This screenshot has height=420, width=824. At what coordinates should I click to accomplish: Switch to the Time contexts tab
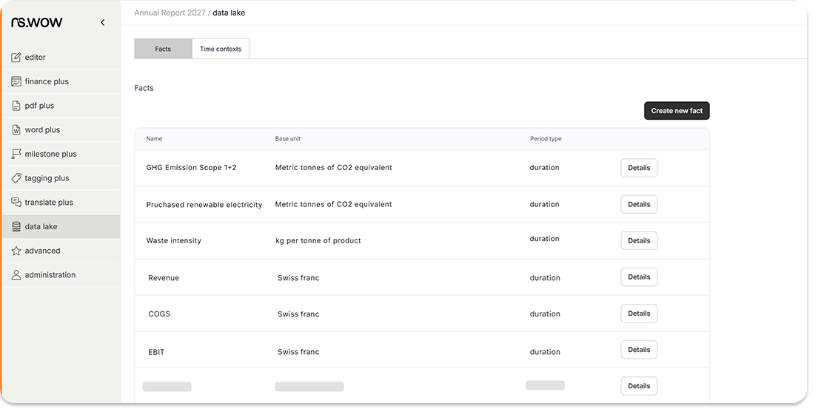click(x=221, y=49)
